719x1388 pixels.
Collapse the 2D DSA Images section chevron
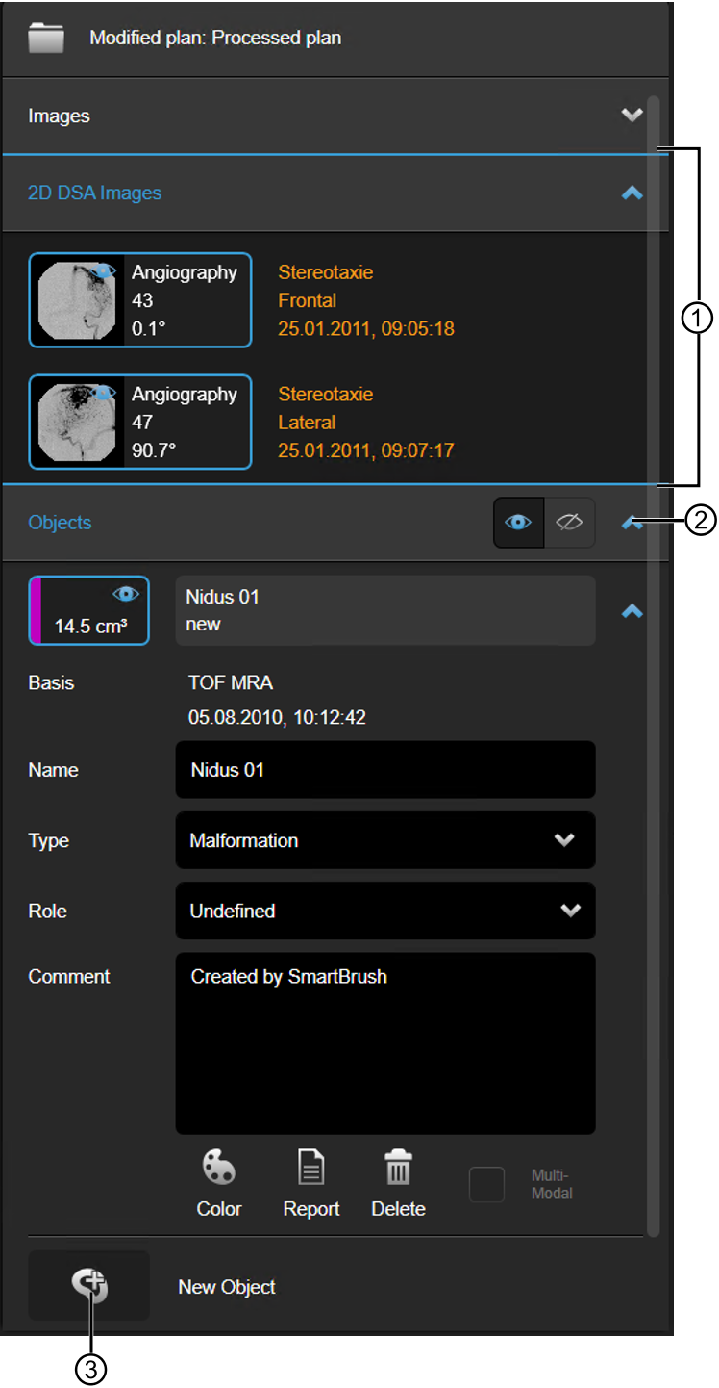click(632, 193)
